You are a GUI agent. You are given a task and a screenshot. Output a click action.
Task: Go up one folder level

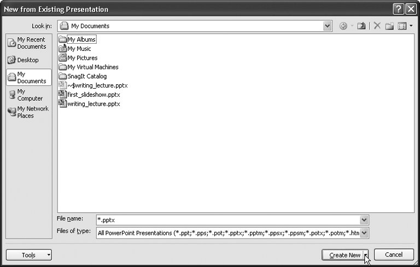coord(361,26)
